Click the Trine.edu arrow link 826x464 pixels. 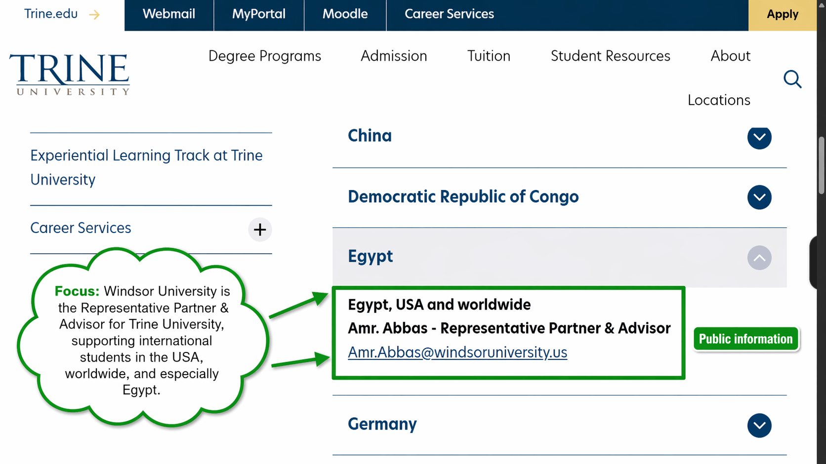62,14
